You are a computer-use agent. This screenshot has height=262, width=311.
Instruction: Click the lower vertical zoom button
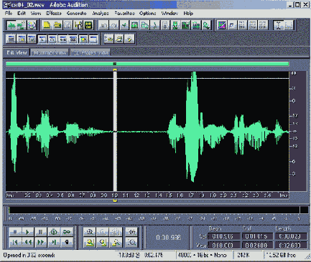[x=131, y=243]
